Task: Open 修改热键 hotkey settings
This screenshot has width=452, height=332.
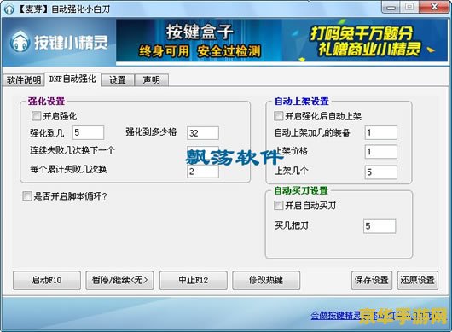Action: [266, 281]
